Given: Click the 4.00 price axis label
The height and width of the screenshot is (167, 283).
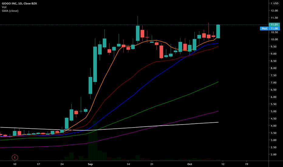Looking at the screenshot, I should pyautogui.click(x=274, y=126).
